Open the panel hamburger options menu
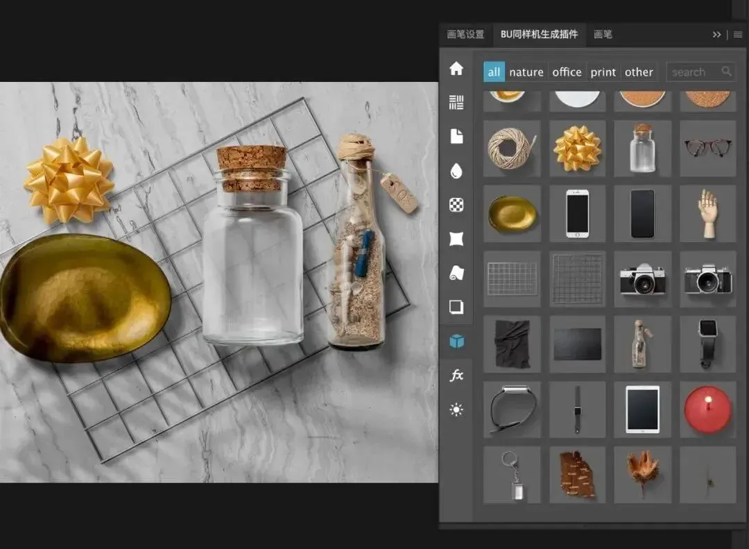 [738, 35]
